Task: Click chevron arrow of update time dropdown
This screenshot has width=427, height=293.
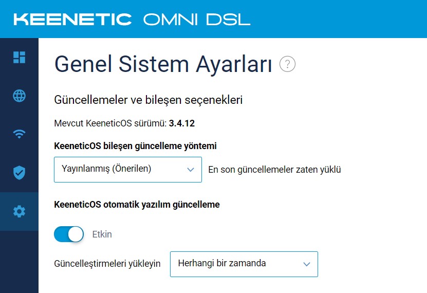Action: tap(307, 264)
